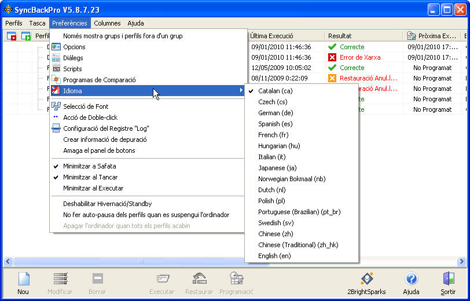Image resolution: width=470 pixels, height=301 pixels.
Task: Click the horizontal scrollbar left arrow
Action: (x=8, y=262)
